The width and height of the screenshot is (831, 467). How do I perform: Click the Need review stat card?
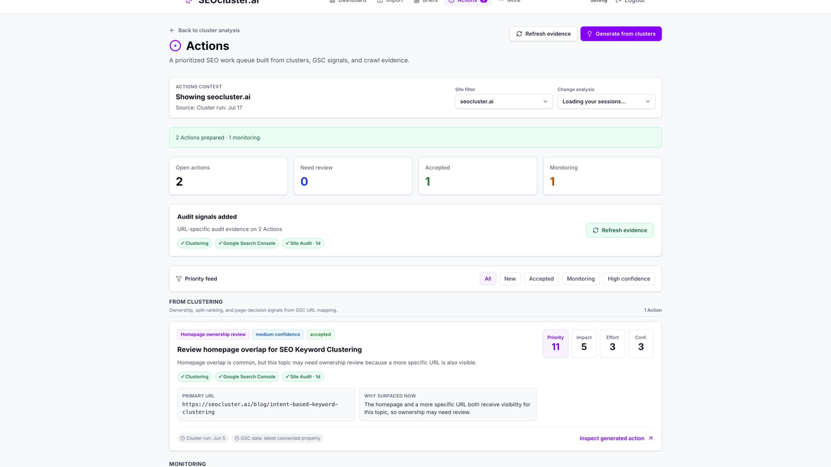click(353, 176)
